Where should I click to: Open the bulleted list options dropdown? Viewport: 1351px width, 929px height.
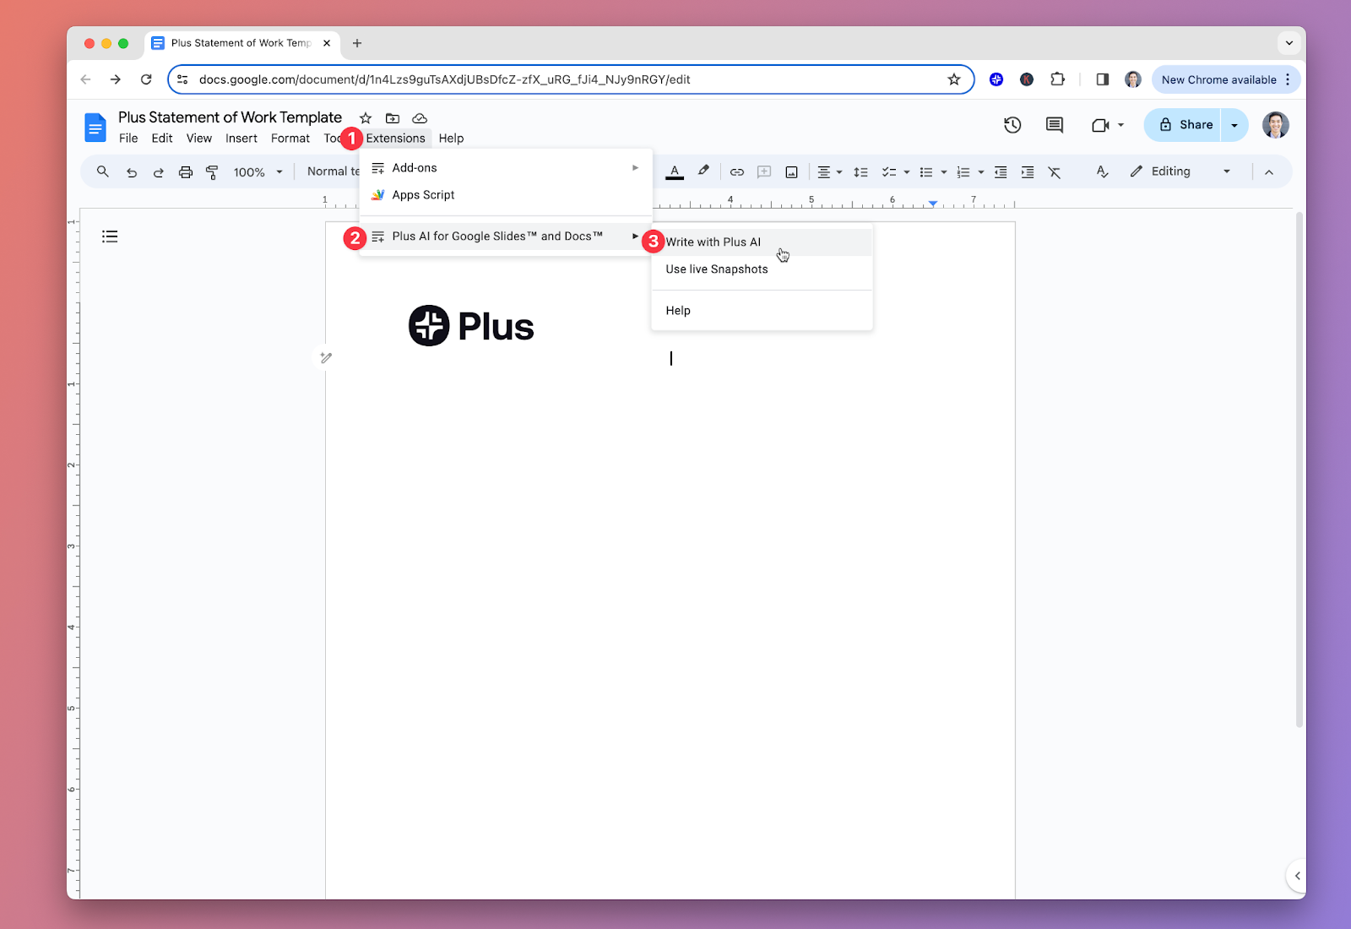click(x=943, y=172)
